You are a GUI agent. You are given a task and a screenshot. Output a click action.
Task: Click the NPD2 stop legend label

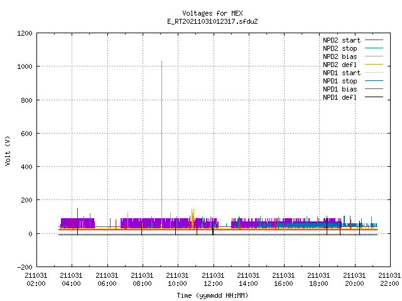tap(340, 48)
